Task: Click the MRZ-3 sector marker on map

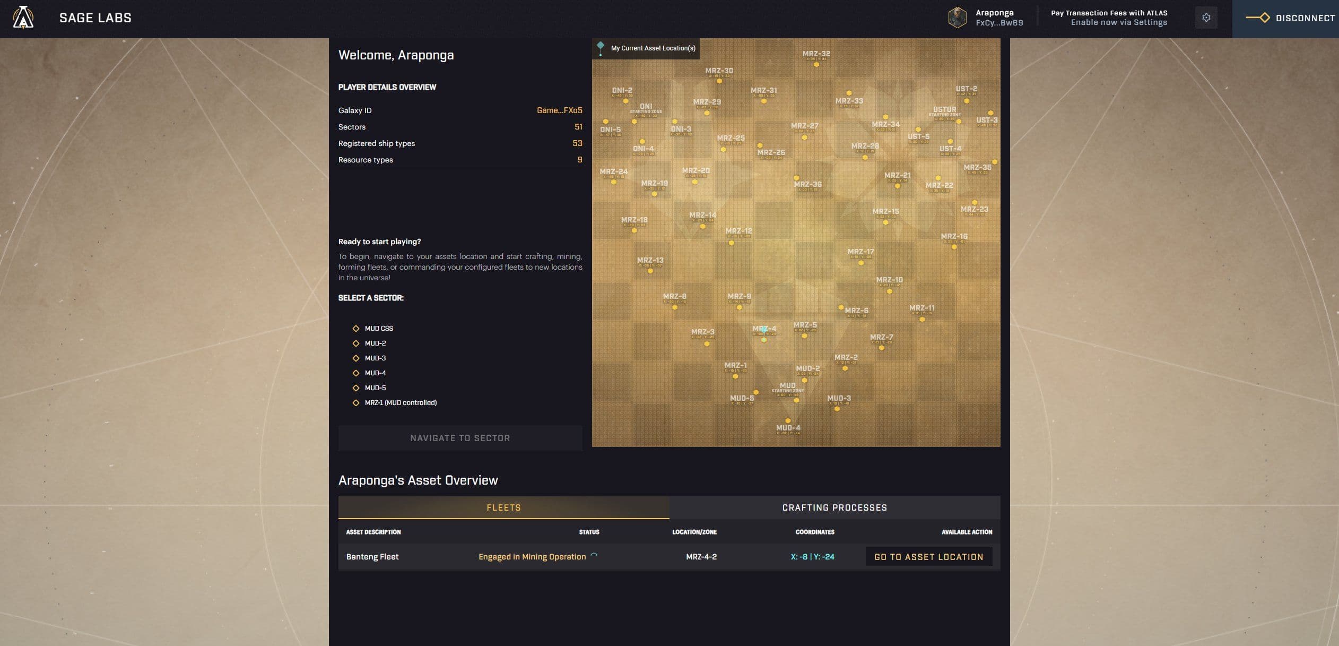Action: click(707, 344)
